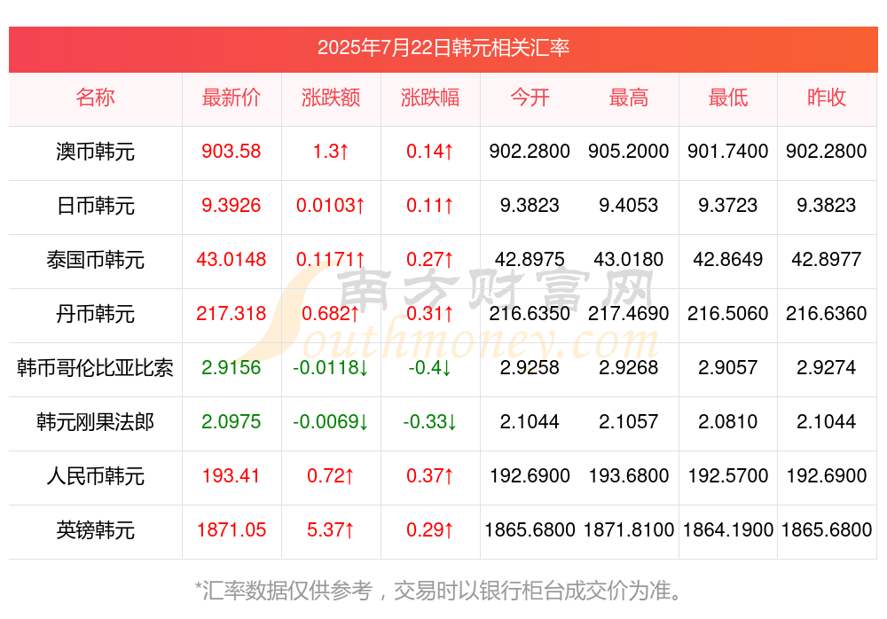This screenshot has height=619, width=887.
Task: Select the opening value 2.9258
Action: pyautogui.click(x=530, y=368)
